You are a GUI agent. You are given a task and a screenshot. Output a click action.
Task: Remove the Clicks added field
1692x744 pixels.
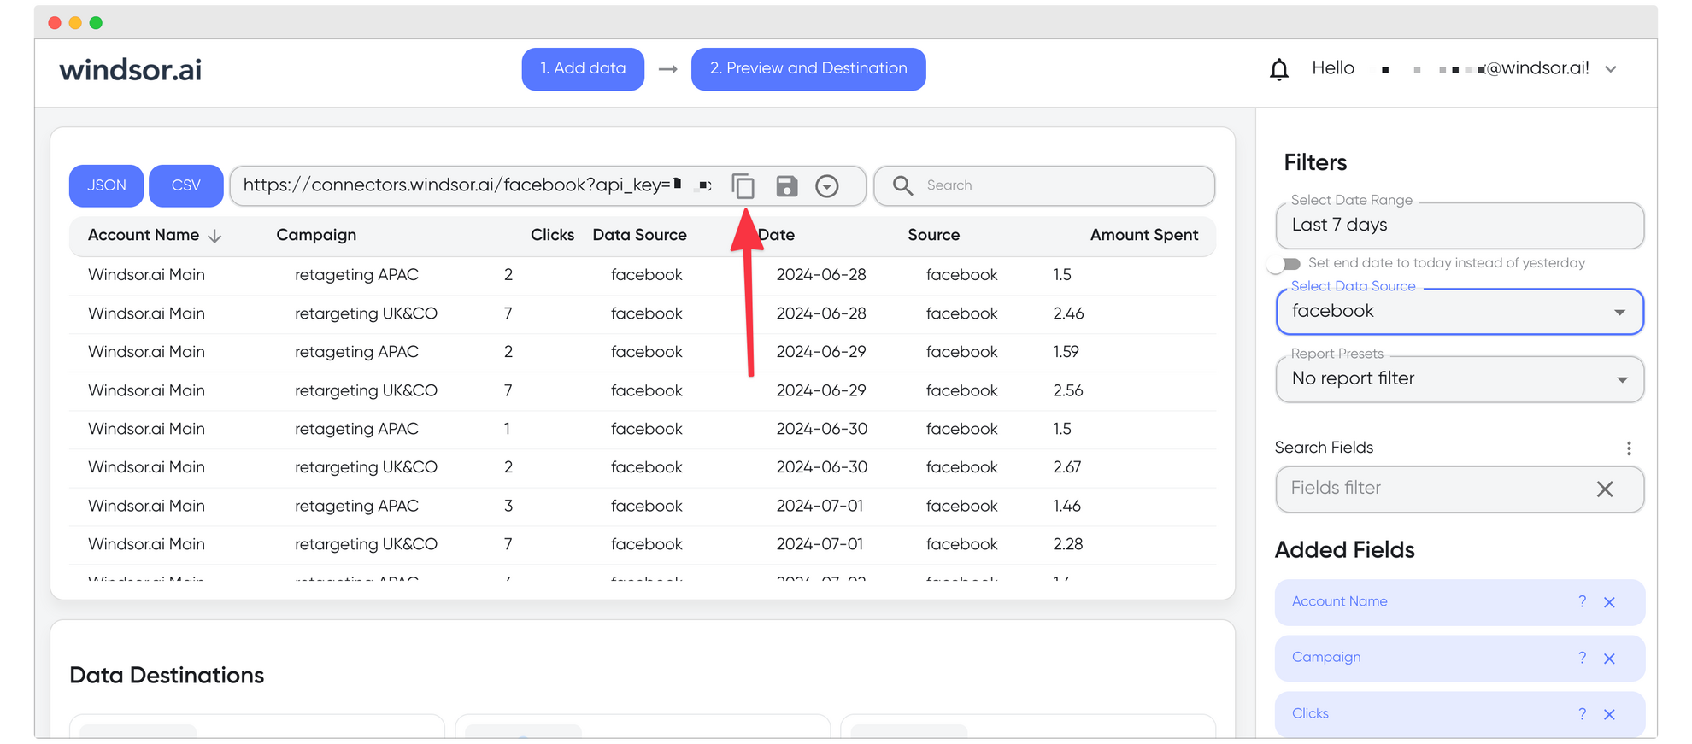coord(1609,715)
